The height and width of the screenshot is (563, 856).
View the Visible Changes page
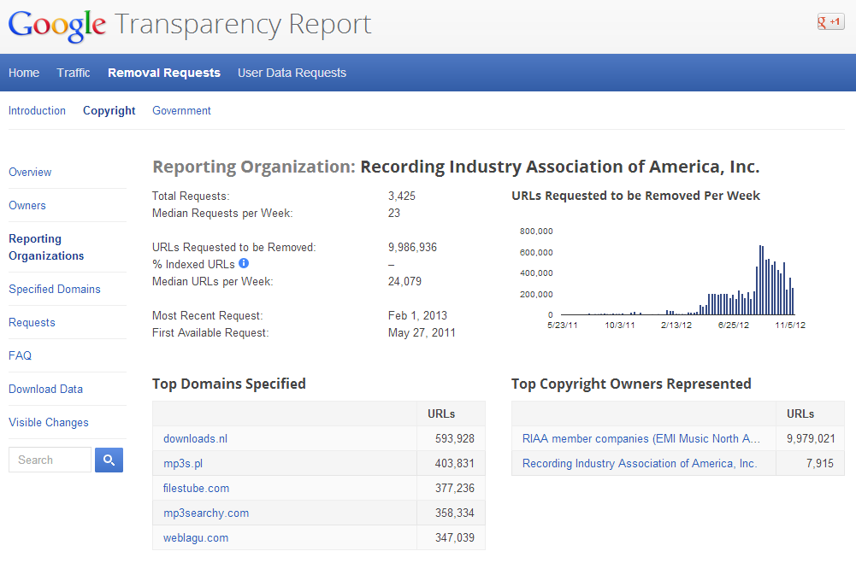(x=49, y=422)
